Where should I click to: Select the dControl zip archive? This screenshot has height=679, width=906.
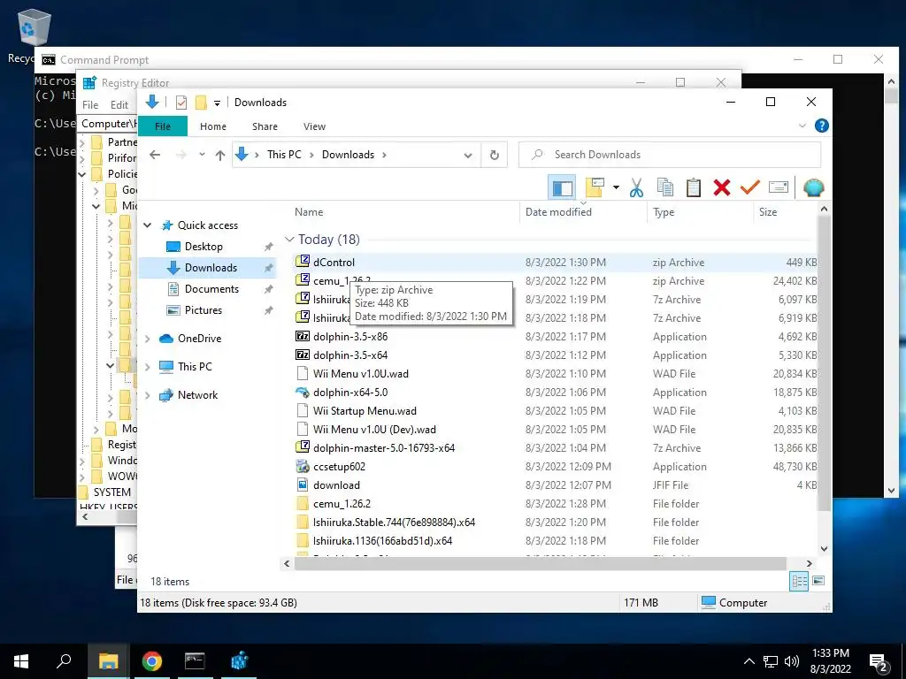click(334, 262)
